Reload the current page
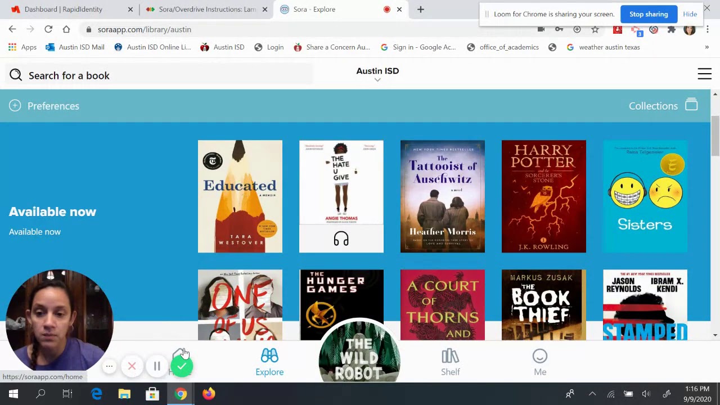Screen dimensions: 720x405 48,29
